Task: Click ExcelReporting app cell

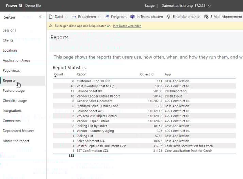Action: pos(175,91)
